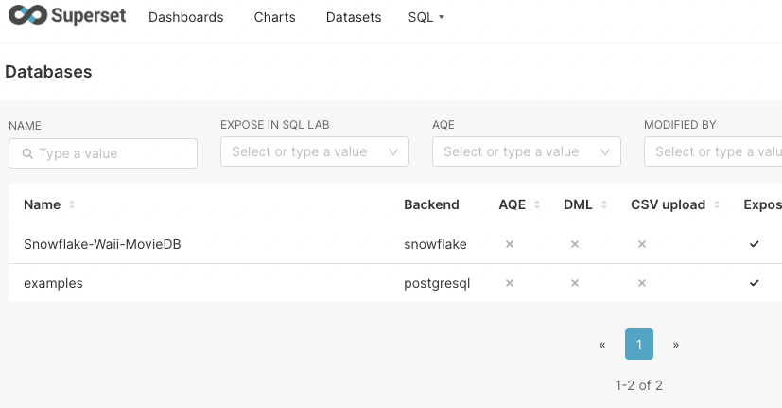The width and height of the screenshot is (782, 408).
Task: Open the Dashboards menu item
Action: (x=185, y=17)
